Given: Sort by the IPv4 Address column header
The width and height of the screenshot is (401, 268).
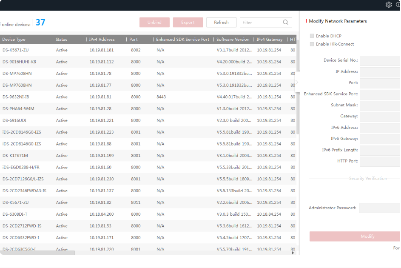Looking at the screenshot, I should tap(102, 40).
